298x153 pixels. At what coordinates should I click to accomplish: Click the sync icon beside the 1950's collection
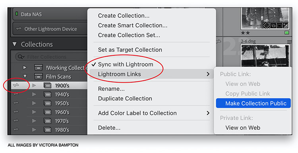[x=16, y=103]
